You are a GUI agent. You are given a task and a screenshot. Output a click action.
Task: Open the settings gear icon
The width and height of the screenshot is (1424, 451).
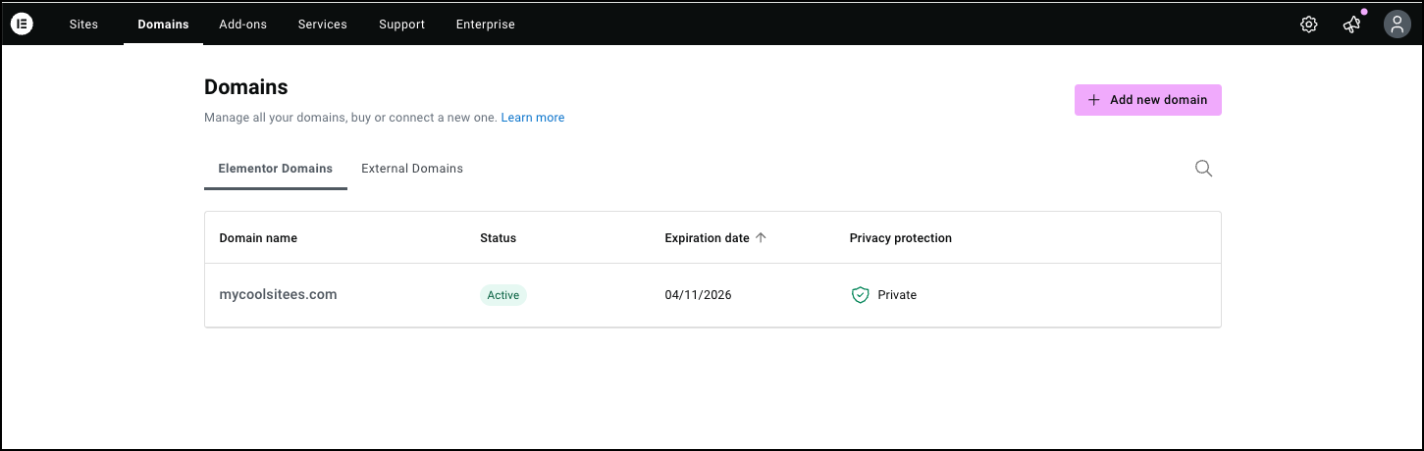pyautogui.click(x=1308, y=25)
